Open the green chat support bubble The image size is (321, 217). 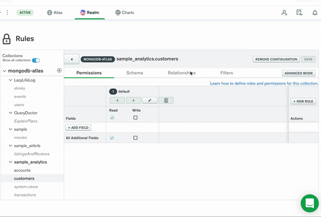(310, 203)
